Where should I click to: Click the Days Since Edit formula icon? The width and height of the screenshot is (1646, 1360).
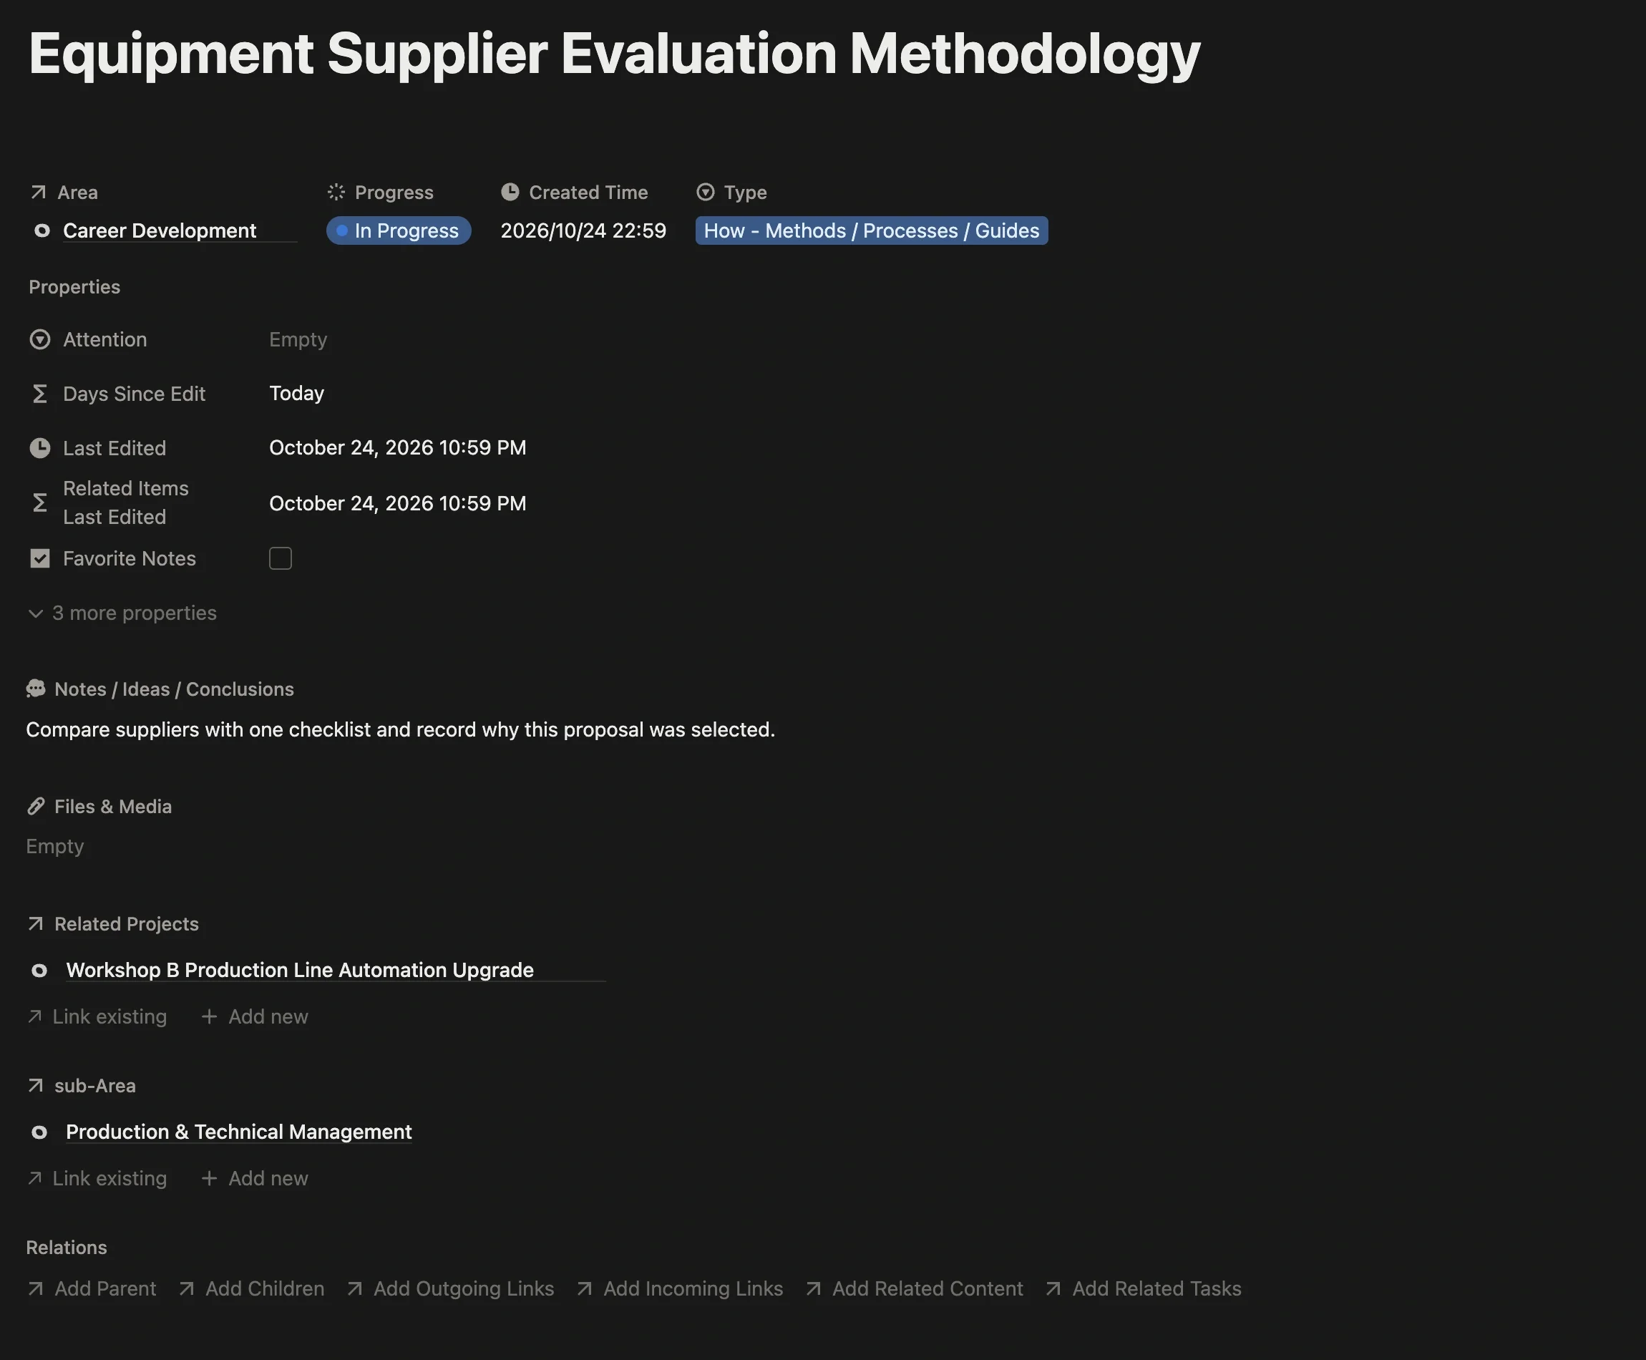40,393
